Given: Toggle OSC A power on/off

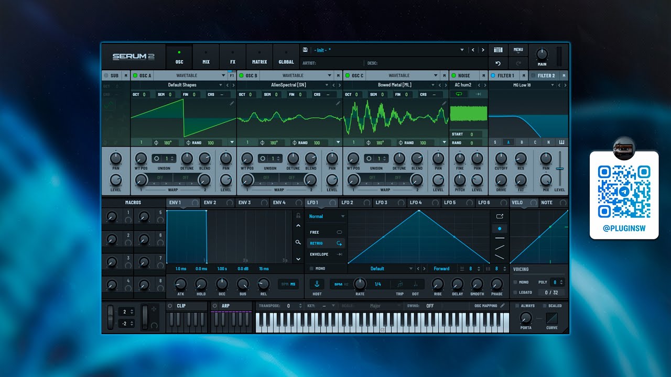Looking at the screenshot, I should (x=135, y=75).
